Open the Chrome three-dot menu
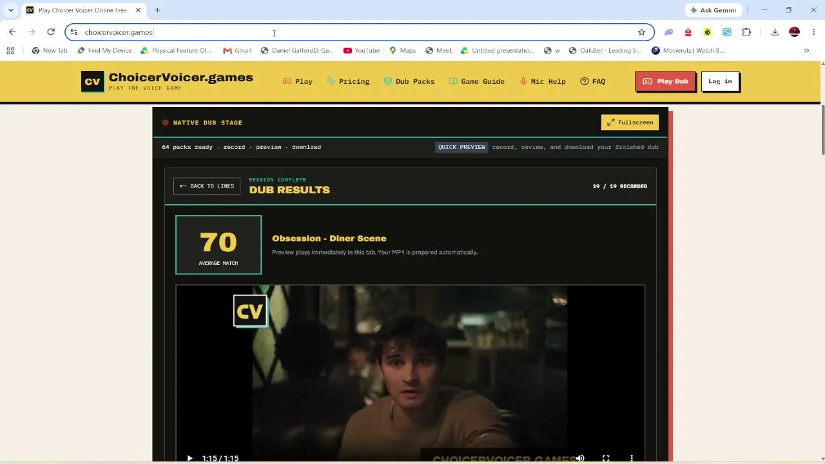The height and width of the screenshot is (464, 825). click(x=813, y=32)
